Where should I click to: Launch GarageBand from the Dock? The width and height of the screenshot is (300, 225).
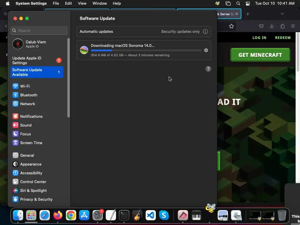pos(137,215)
